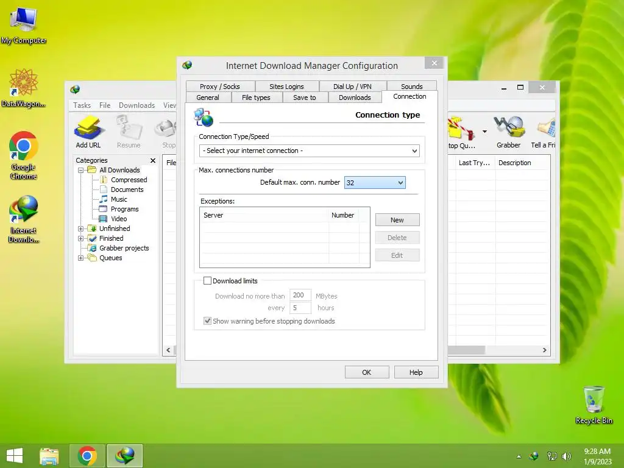Screen dimensions: 624x468
Task: Open the Default max. conn. number dropdown
Action: coord(375,183)
